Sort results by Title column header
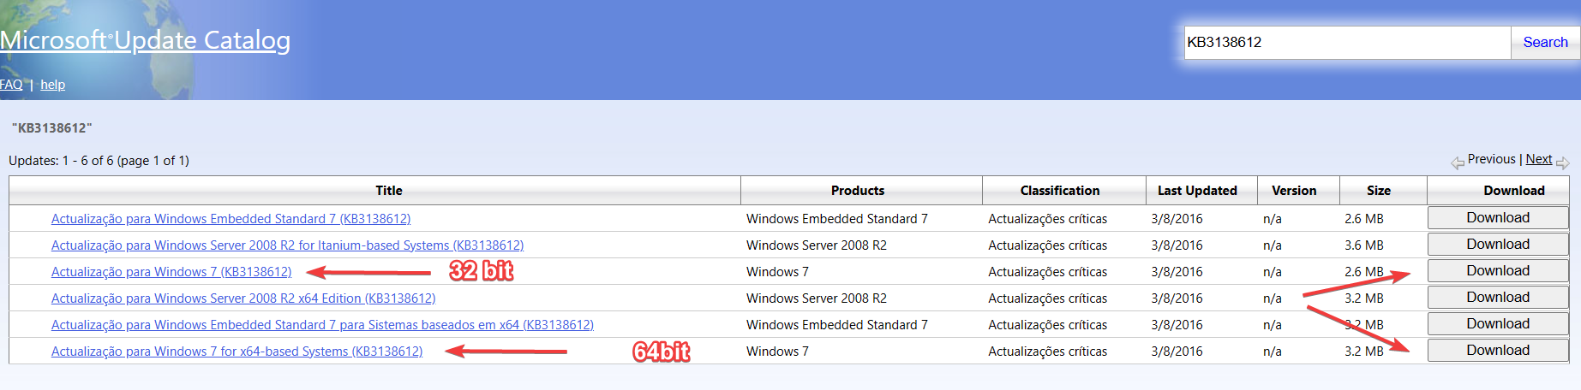The width and height of the screenshot is (1581, 390). [x=388, y=191]
